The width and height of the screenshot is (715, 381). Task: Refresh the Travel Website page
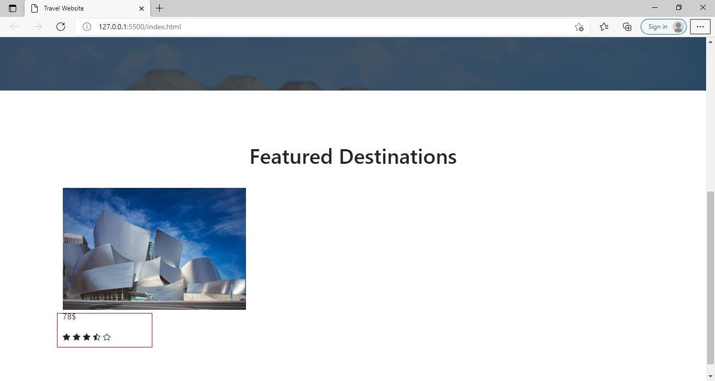61,27
